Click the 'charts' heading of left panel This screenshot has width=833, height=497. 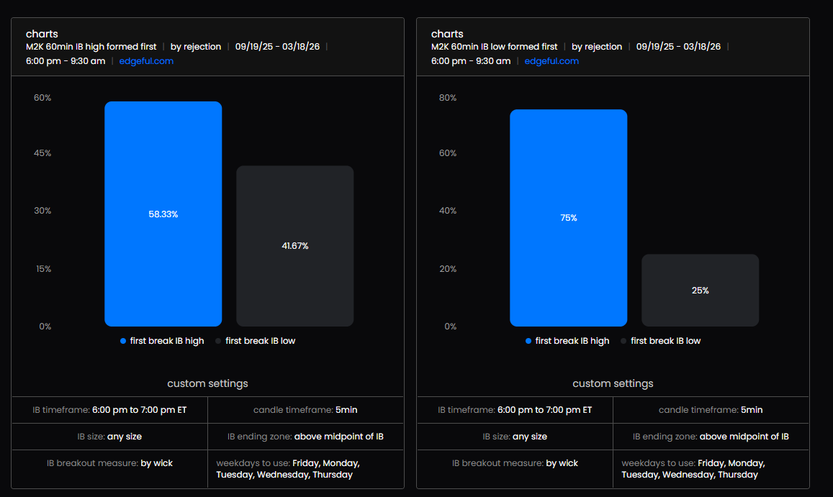pyautogui.click(x=42, y=34)
